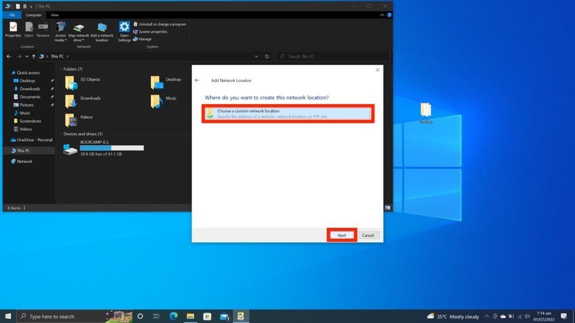Click Add a network location icon
575x323 pixels.
pos(102,32)
